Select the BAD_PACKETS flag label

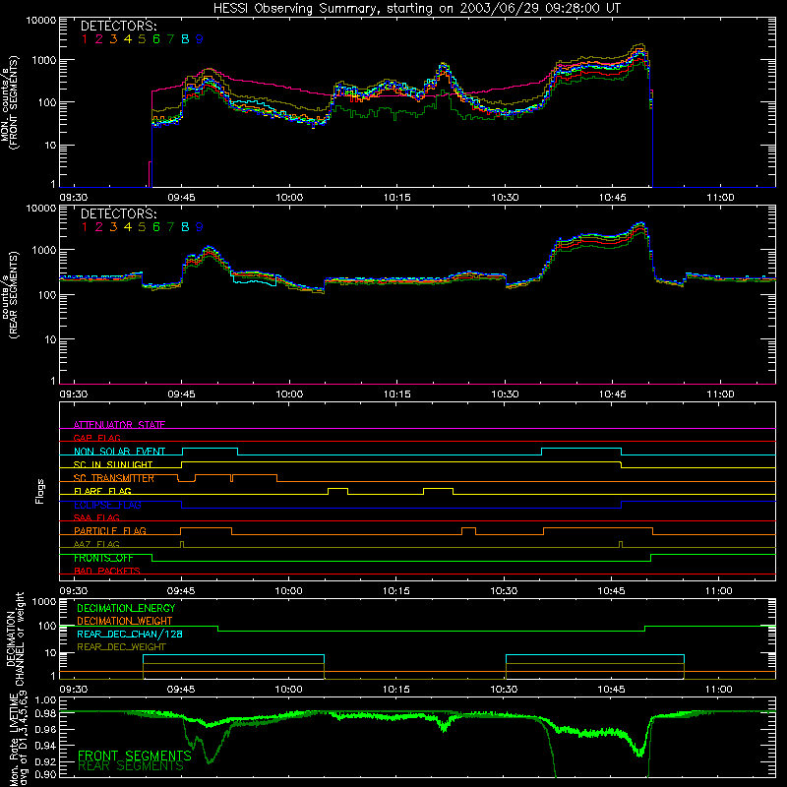[x=107, y=571]
